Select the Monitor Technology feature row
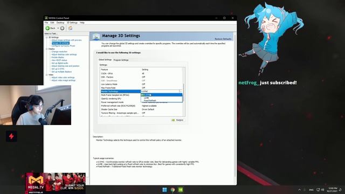 coord(120,91)
